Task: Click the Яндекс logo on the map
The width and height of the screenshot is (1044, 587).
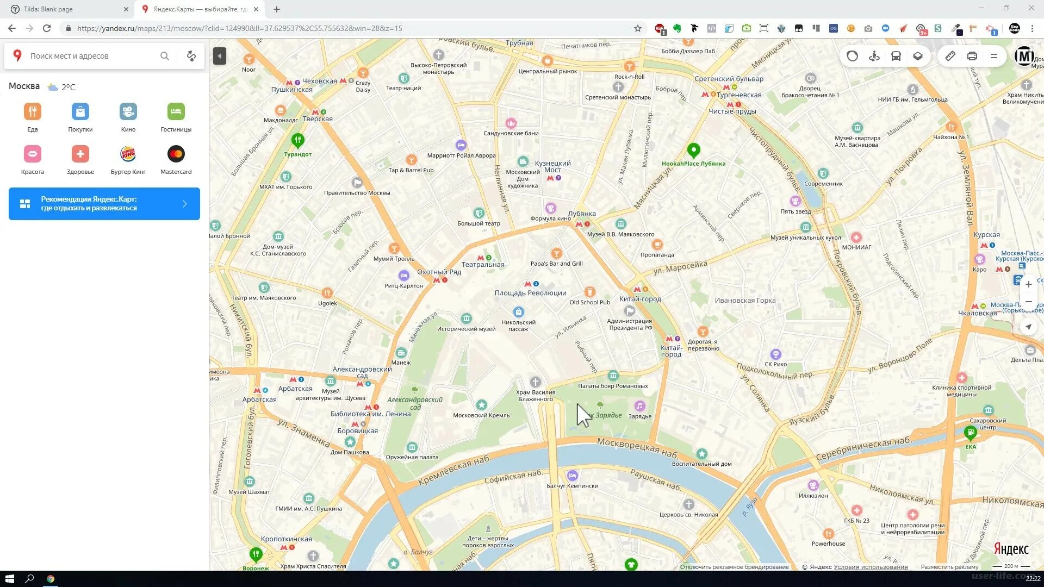Action: click(x=1011, y=549)
